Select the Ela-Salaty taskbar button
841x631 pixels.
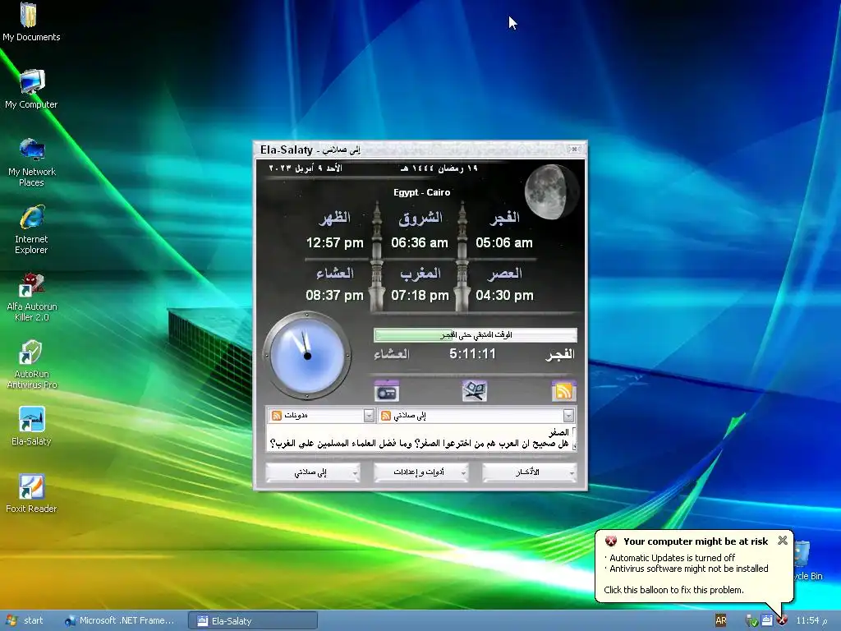252,621
